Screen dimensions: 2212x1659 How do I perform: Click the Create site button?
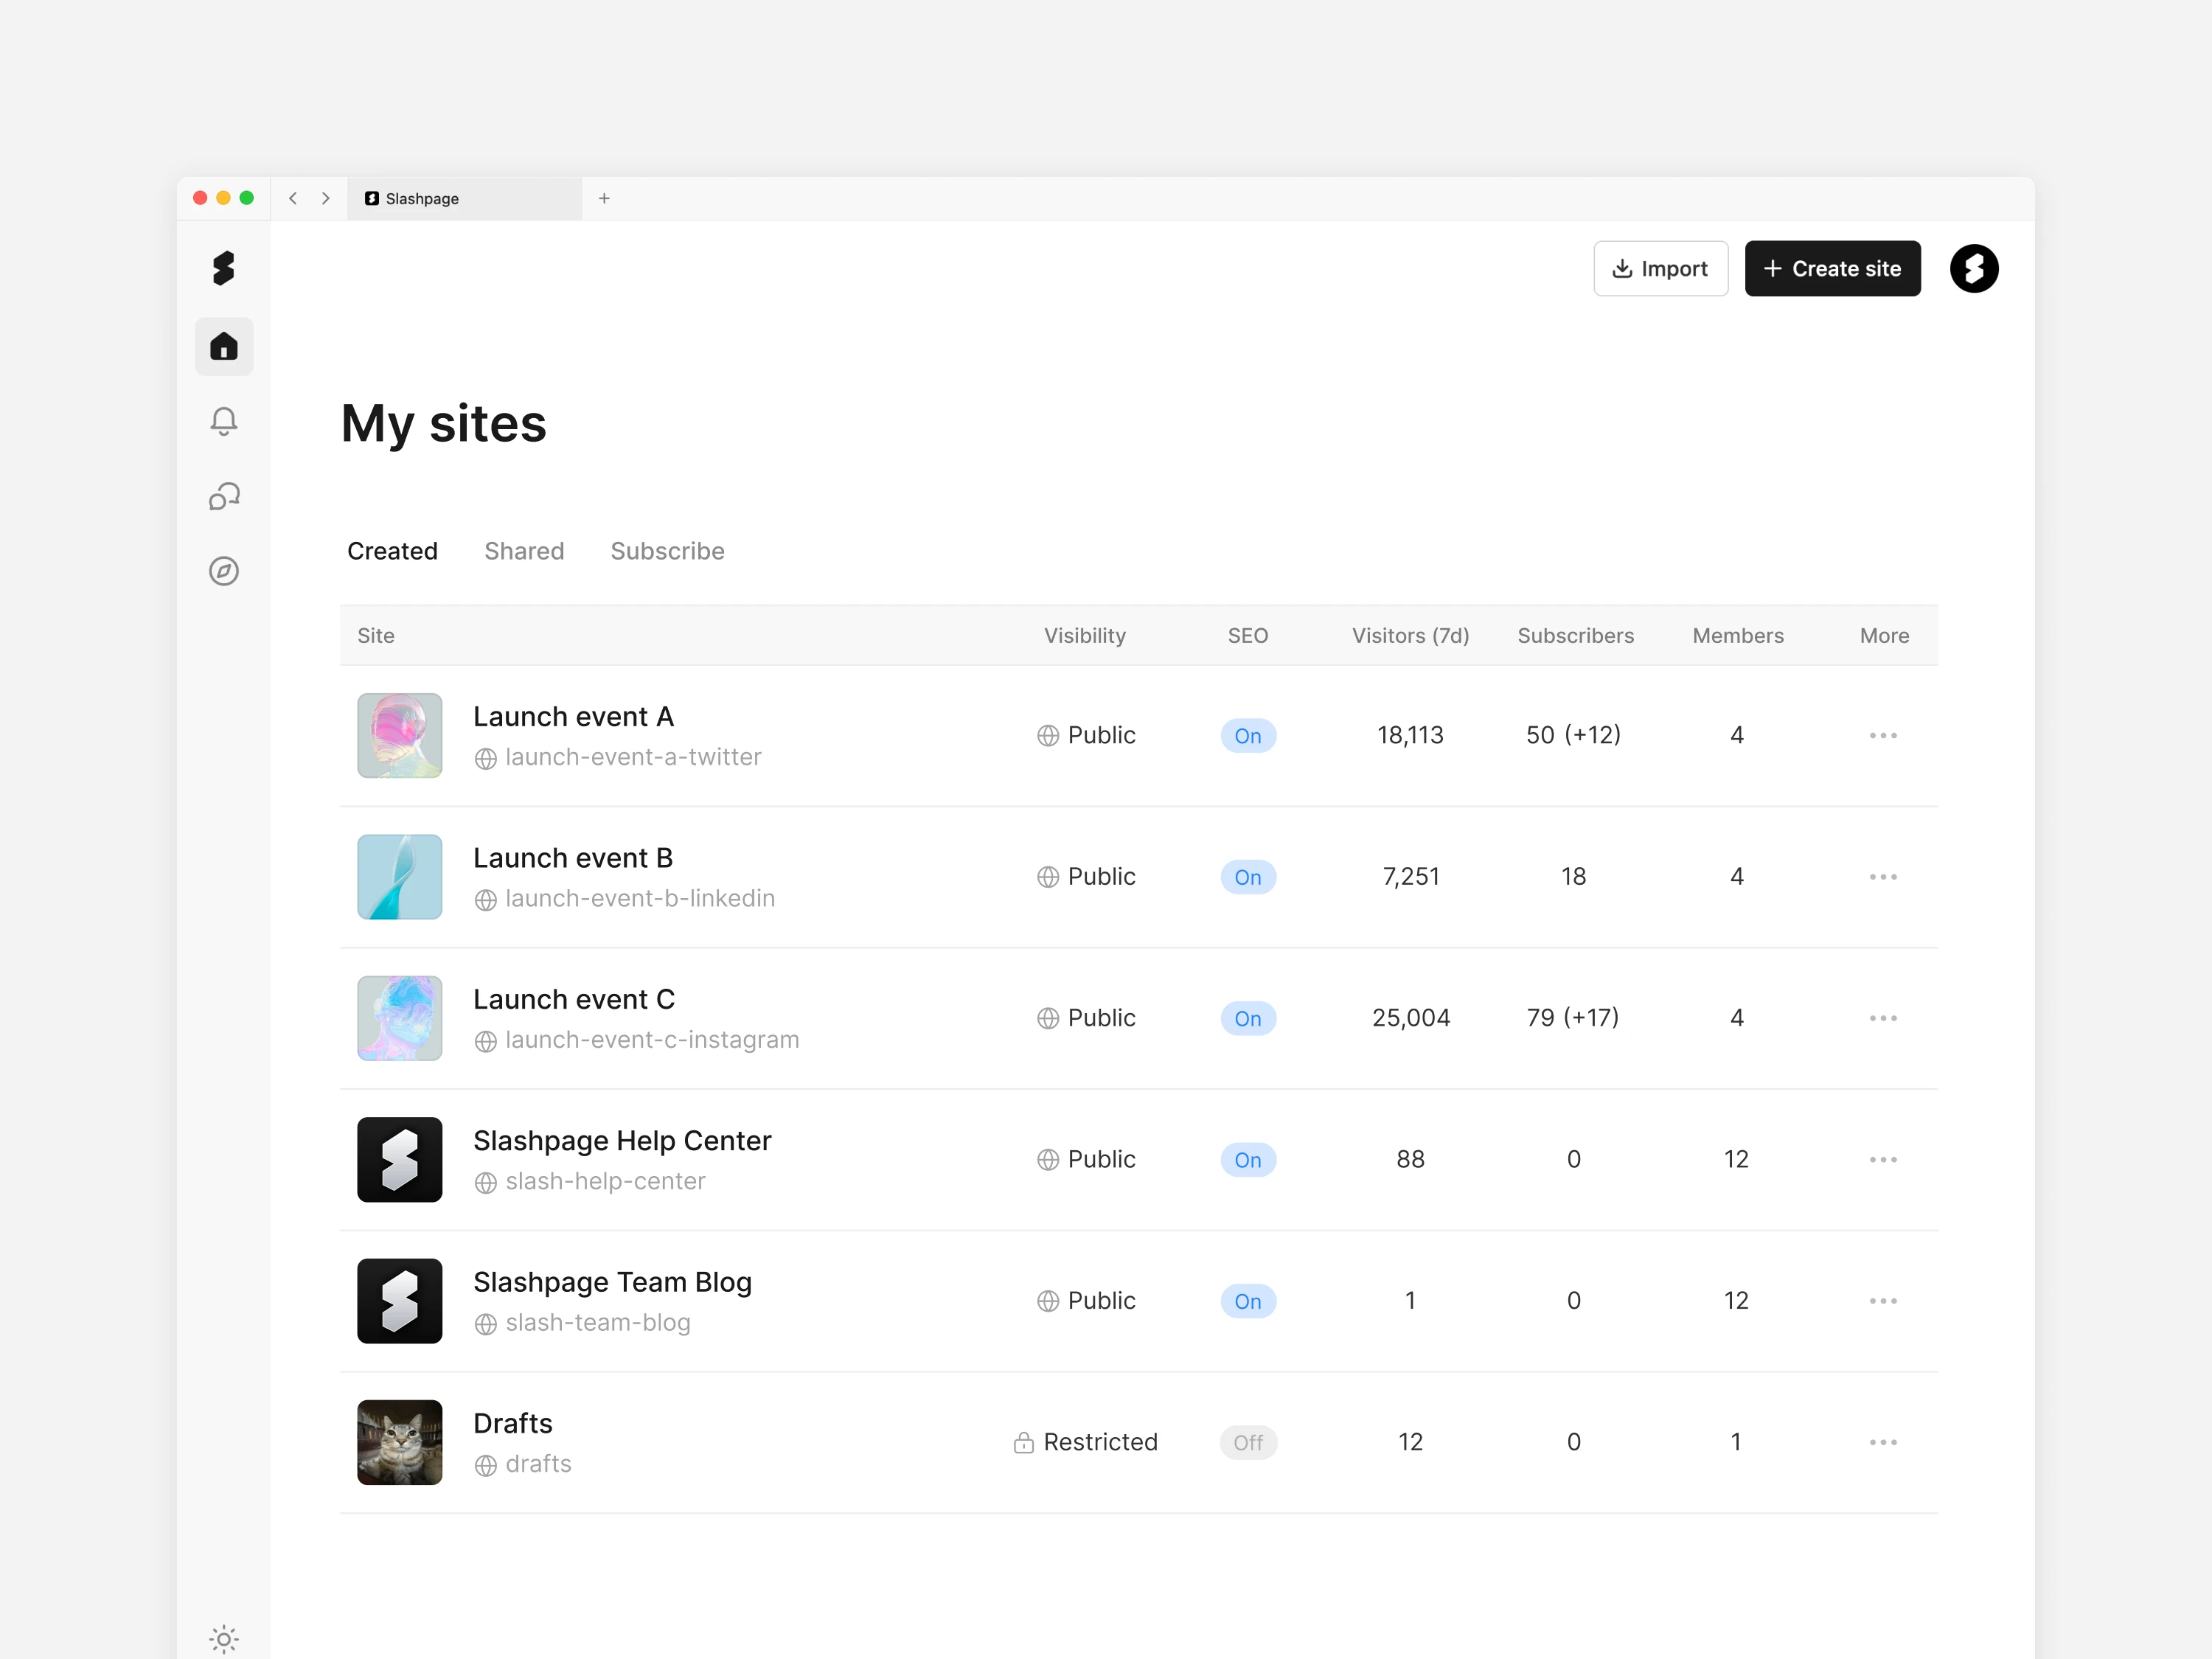click(1832, 268)
